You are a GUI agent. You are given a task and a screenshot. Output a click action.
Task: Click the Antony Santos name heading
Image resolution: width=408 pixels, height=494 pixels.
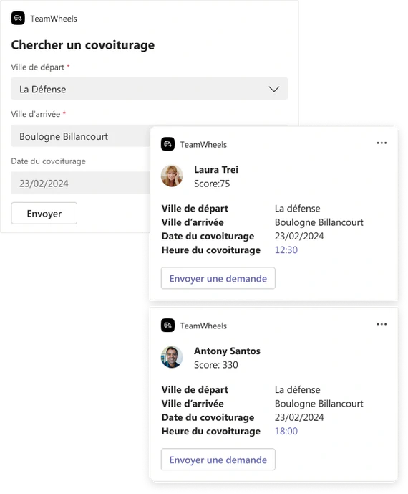(x=227, y=351)
